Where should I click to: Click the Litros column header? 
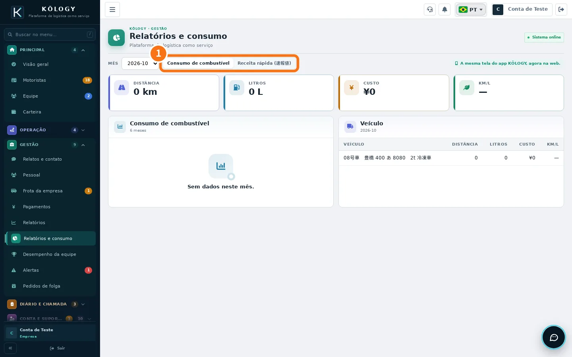(499, 144)
